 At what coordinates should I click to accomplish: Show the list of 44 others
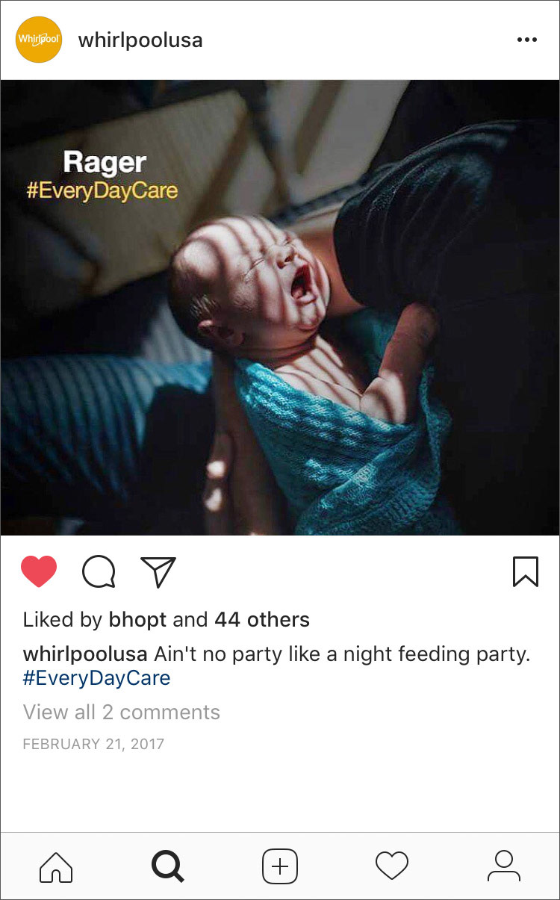(x=262, y=620)
